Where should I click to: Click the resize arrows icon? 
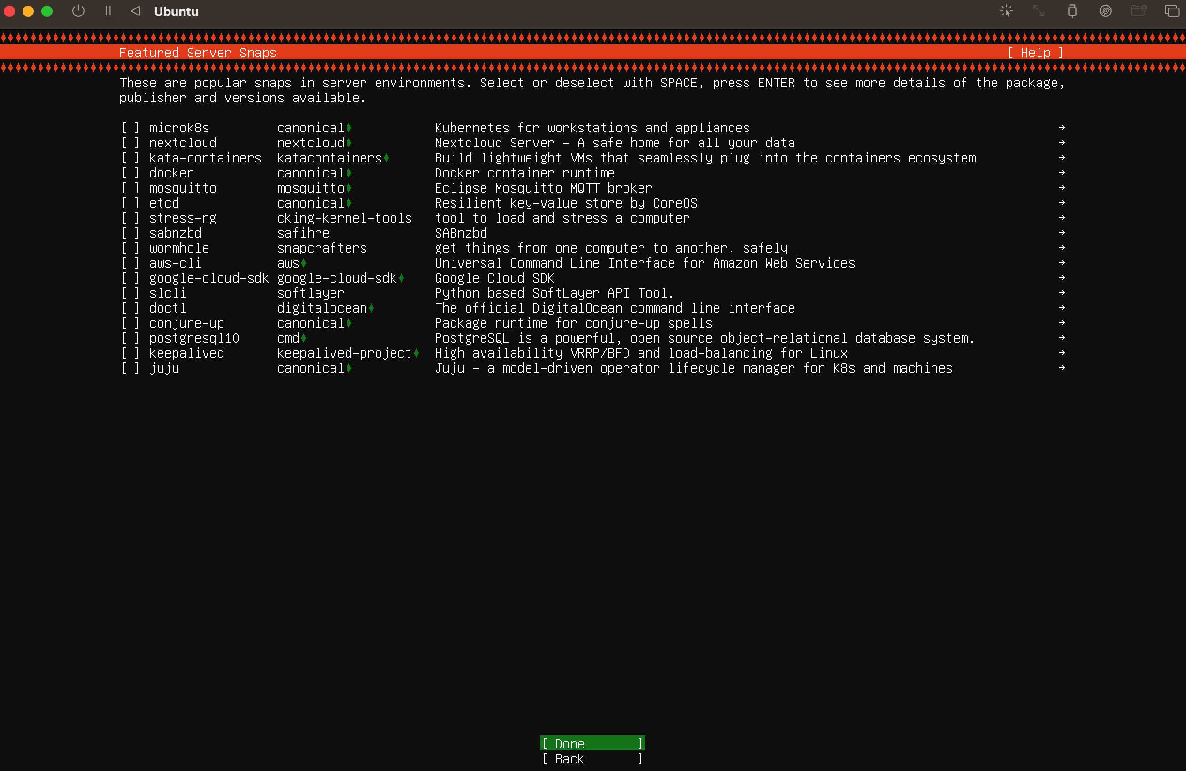(1039, 11)
